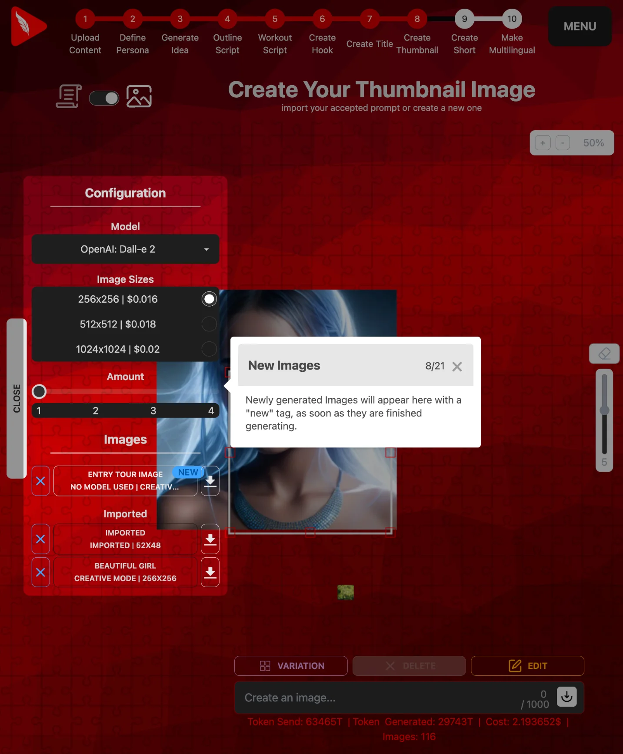
Task: Go to step 5 Workout Script
Action: click(x=275, y=19)
